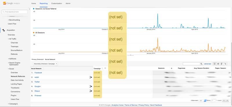Switch to the Comparison view icon

[x=225, y=64]
